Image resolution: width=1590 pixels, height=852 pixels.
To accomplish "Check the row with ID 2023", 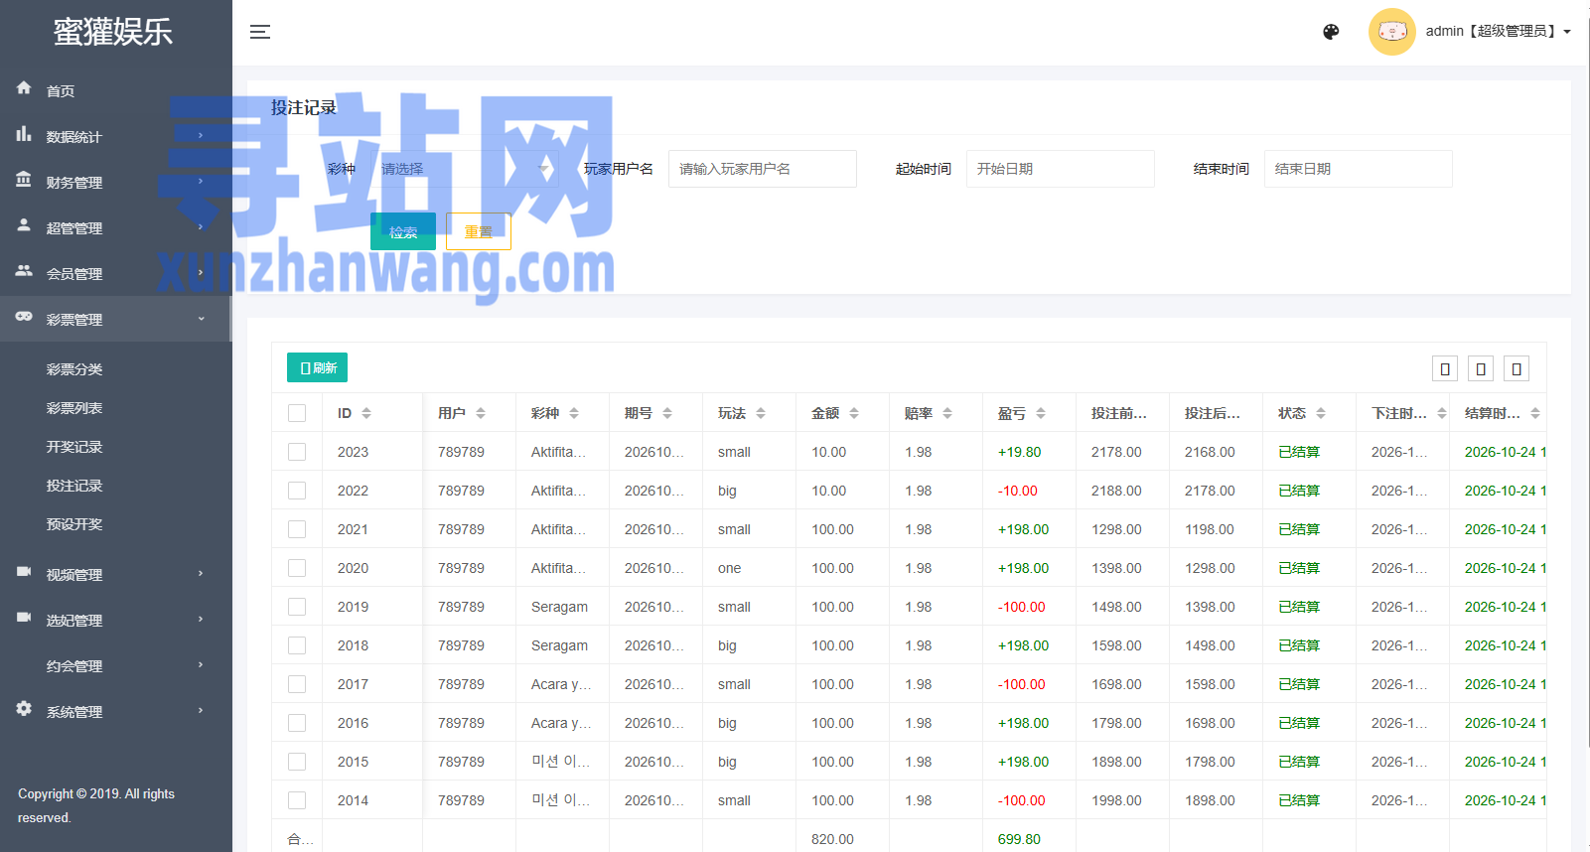I will pyautogui.click(x=297, y=452).
